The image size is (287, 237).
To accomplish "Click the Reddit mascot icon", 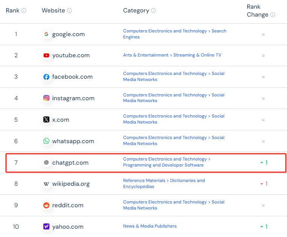I will (46, 205).
